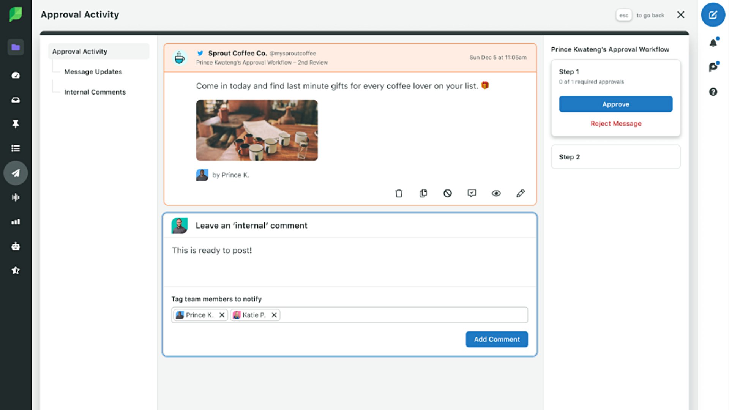
Task: Click the Add Comment button
Action: pos(496,339)
